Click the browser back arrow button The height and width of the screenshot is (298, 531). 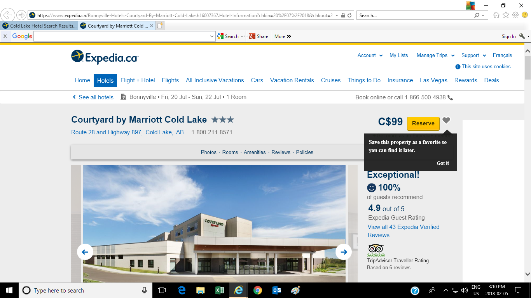pos(8,15)
